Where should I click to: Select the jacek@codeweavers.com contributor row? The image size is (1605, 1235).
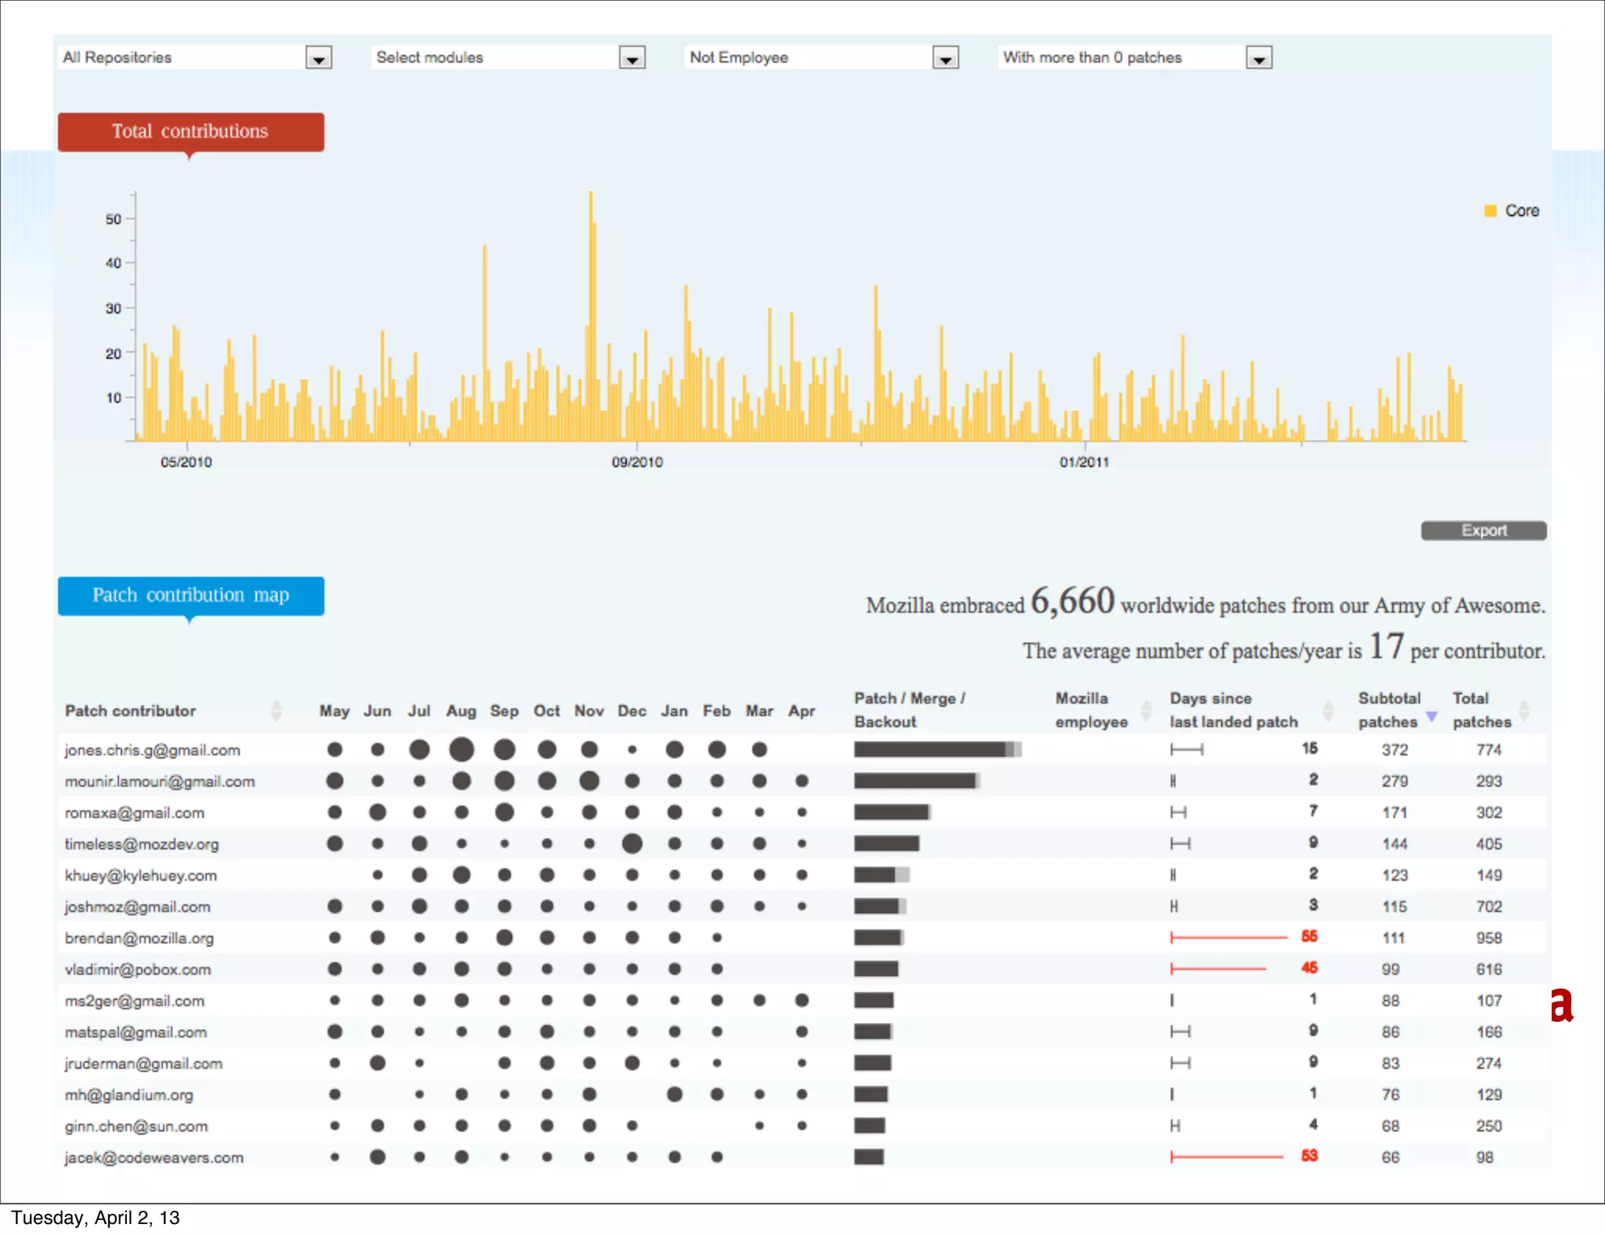tap(154, 1157)
